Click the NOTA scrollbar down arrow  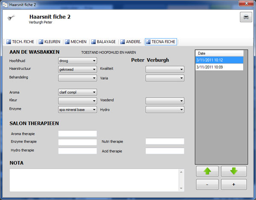181,188
